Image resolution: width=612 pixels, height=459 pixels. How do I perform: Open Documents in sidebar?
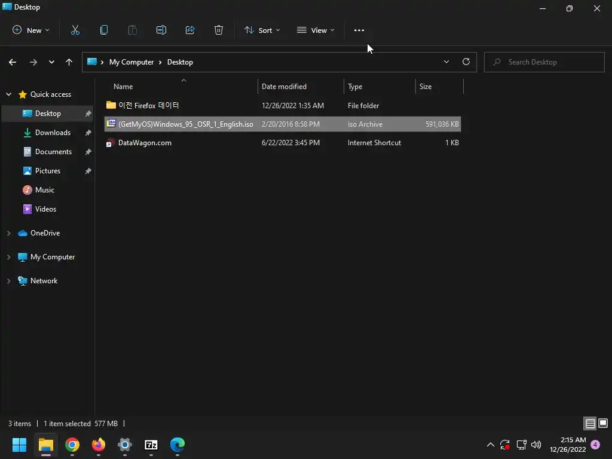click(53, 152)
